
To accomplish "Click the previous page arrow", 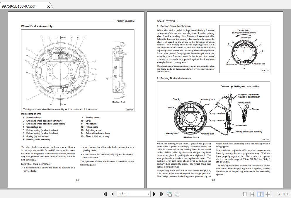I will 112,194.
